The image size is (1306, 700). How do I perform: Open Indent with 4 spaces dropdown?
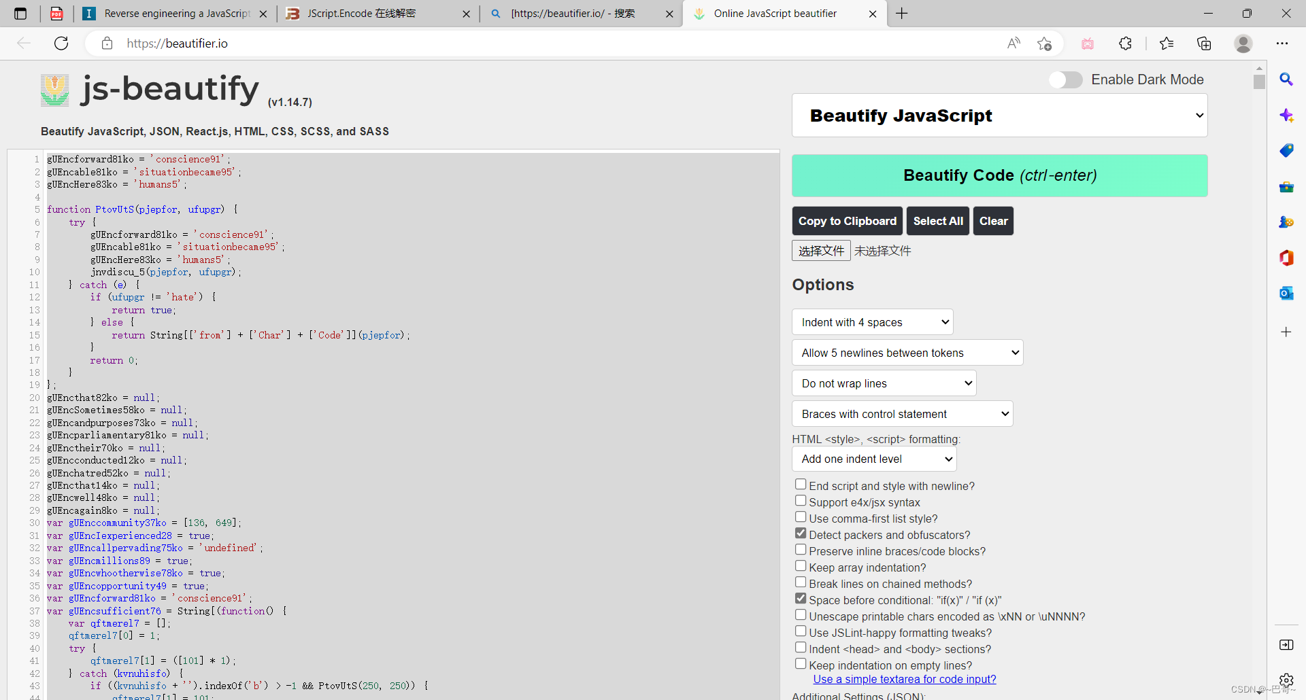point(873,322)
